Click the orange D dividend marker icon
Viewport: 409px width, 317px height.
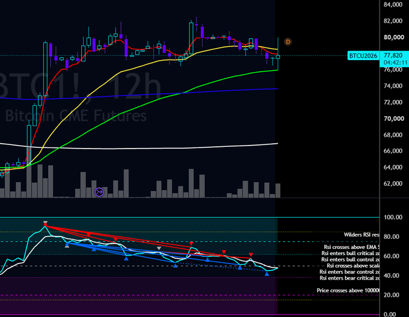[288, 42]
